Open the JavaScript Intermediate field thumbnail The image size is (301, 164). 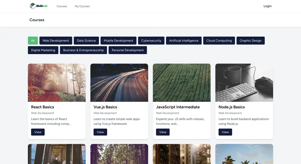point(182,83)
